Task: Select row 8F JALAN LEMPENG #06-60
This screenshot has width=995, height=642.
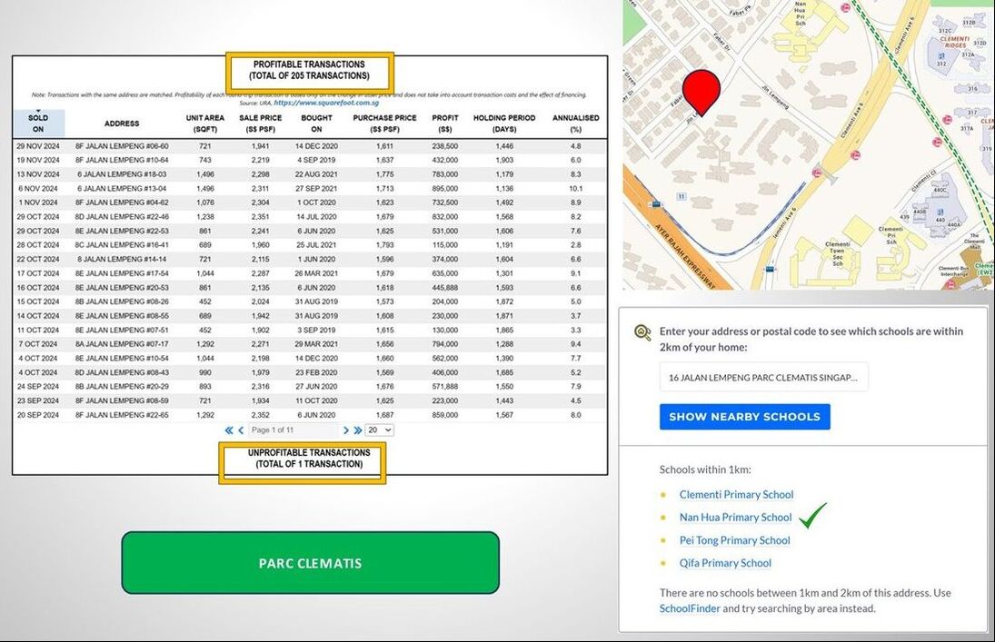Action: (x=310, y=146)
